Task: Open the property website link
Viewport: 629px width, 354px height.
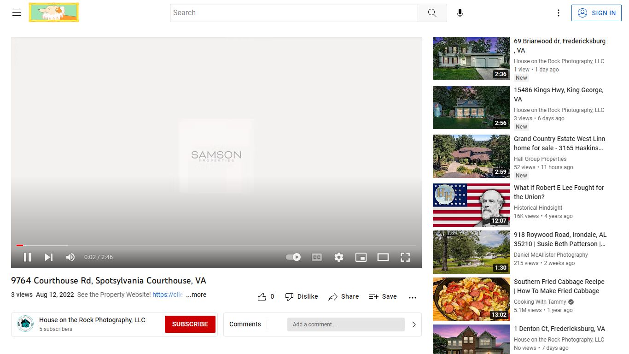Action: pos(168,295)
